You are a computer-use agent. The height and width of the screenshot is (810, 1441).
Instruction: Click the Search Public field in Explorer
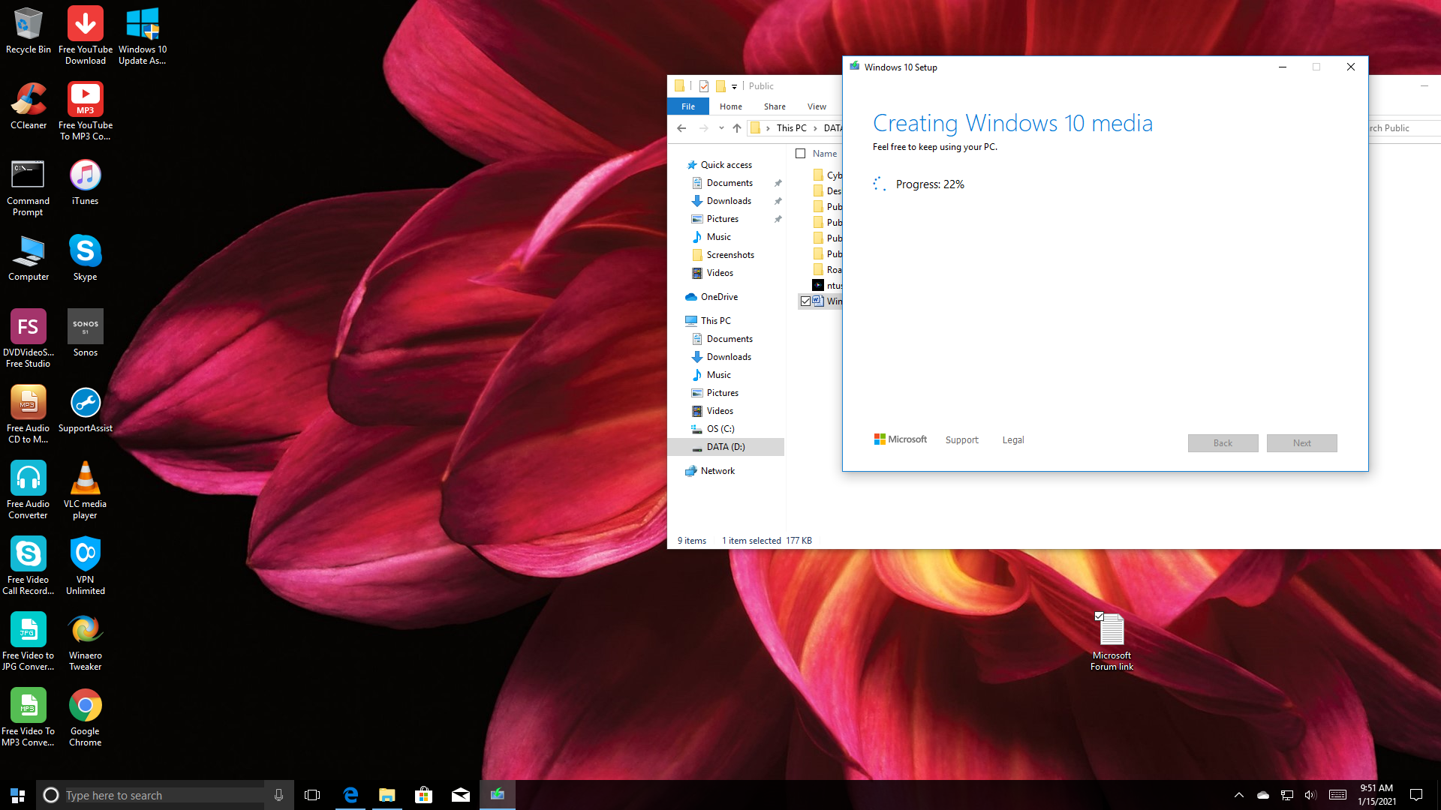tap(1403, 128)
